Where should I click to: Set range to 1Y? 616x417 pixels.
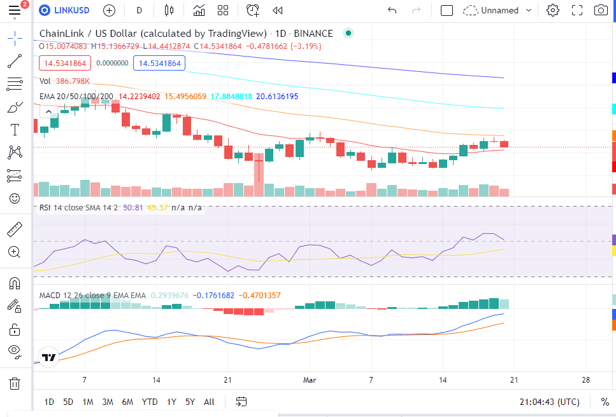(171, 402)
